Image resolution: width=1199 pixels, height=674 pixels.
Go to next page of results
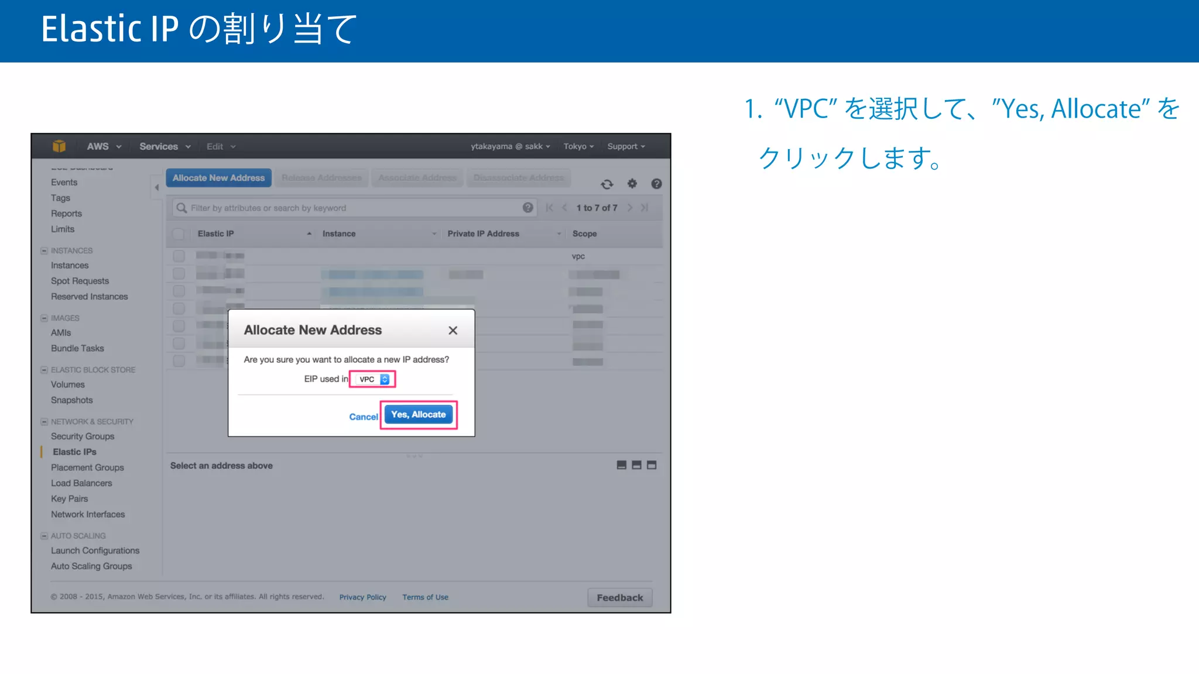point(630,208)
